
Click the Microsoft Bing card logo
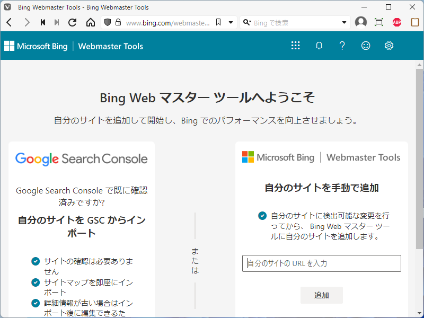[321, 157]
